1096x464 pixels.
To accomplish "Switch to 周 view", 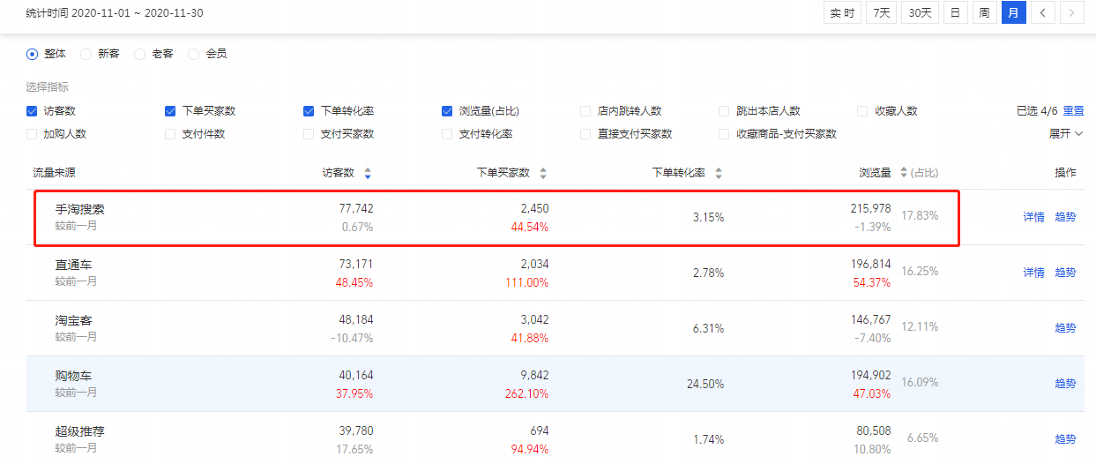I will click(984, 12).
